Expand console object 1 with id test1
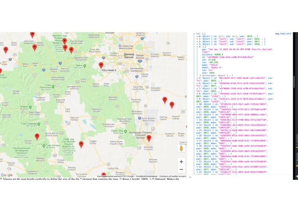 [x=197, y=39]
